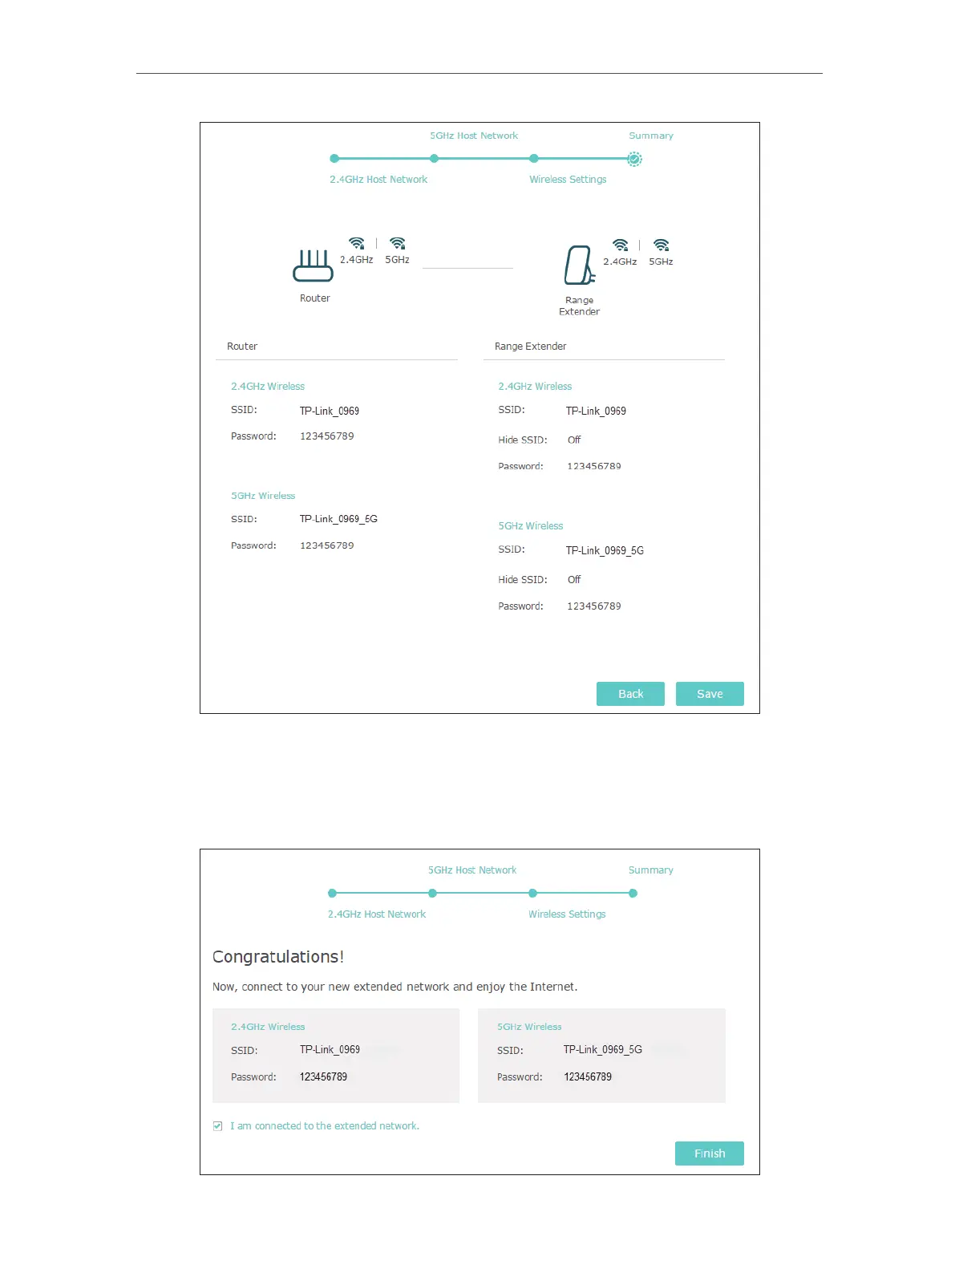Click first progress dot in upper wizard
The height and width of the screenshot is (1269, 959).
pyautogui.click(x=334, y=159)
